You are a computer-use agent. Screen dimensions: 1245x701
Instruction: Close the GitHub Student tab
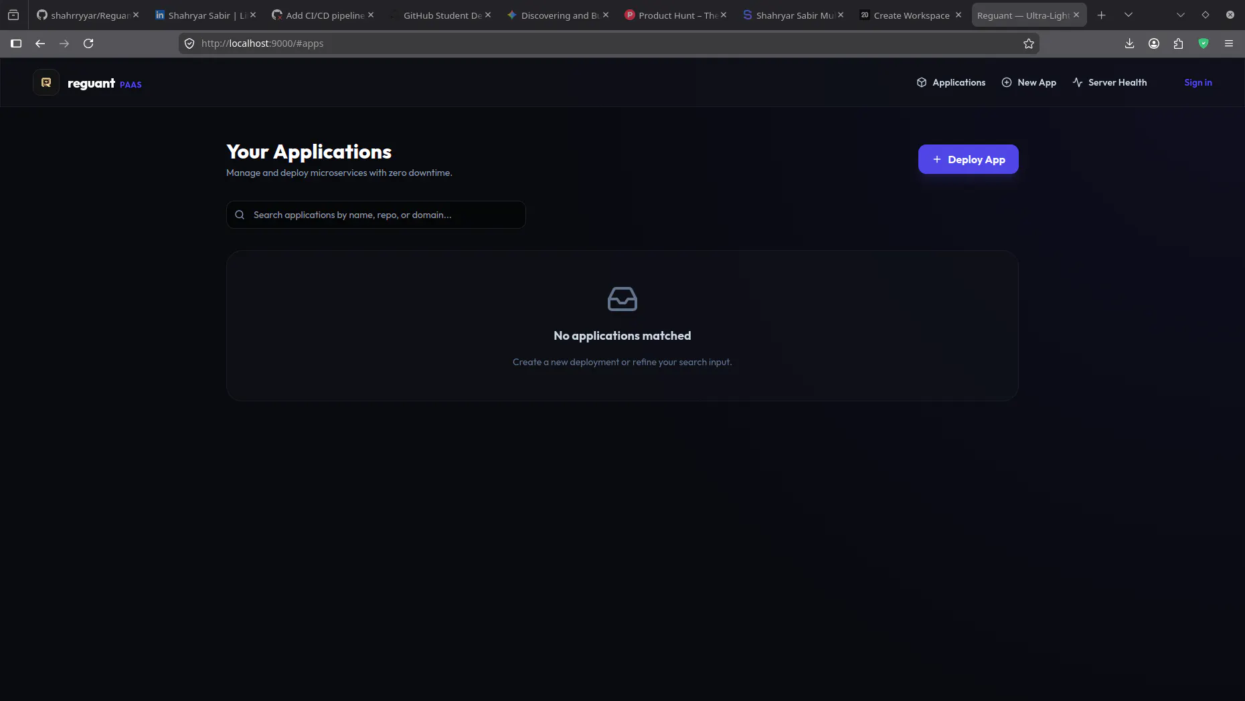click(x=488, y=15)
